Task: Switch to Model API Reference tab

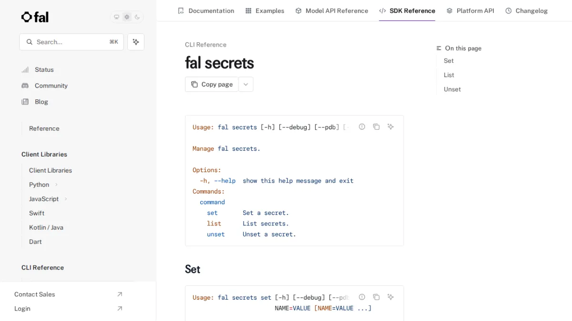Action: click(x=332, y=10)
